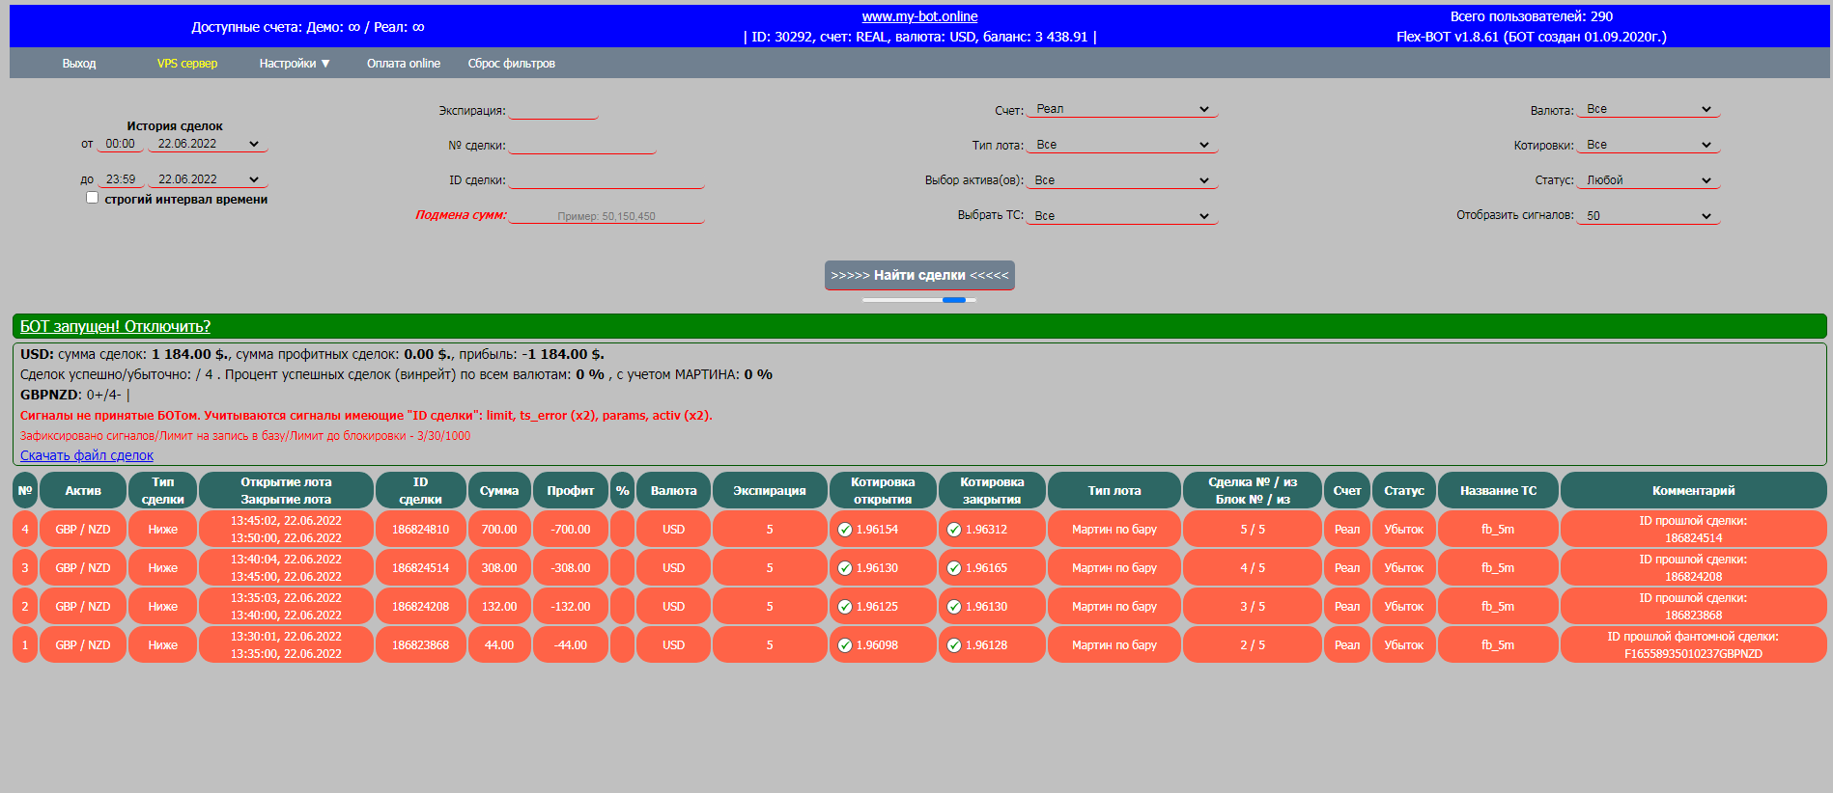
Task: Click the 'Комментарий' column header
Action: tap(1693, 490)
